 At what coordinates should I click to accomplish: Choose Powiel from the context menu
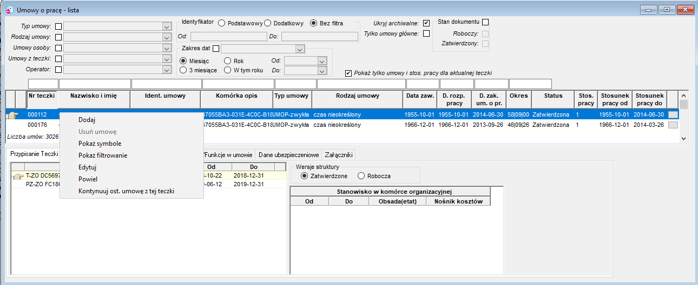(131, 179)
